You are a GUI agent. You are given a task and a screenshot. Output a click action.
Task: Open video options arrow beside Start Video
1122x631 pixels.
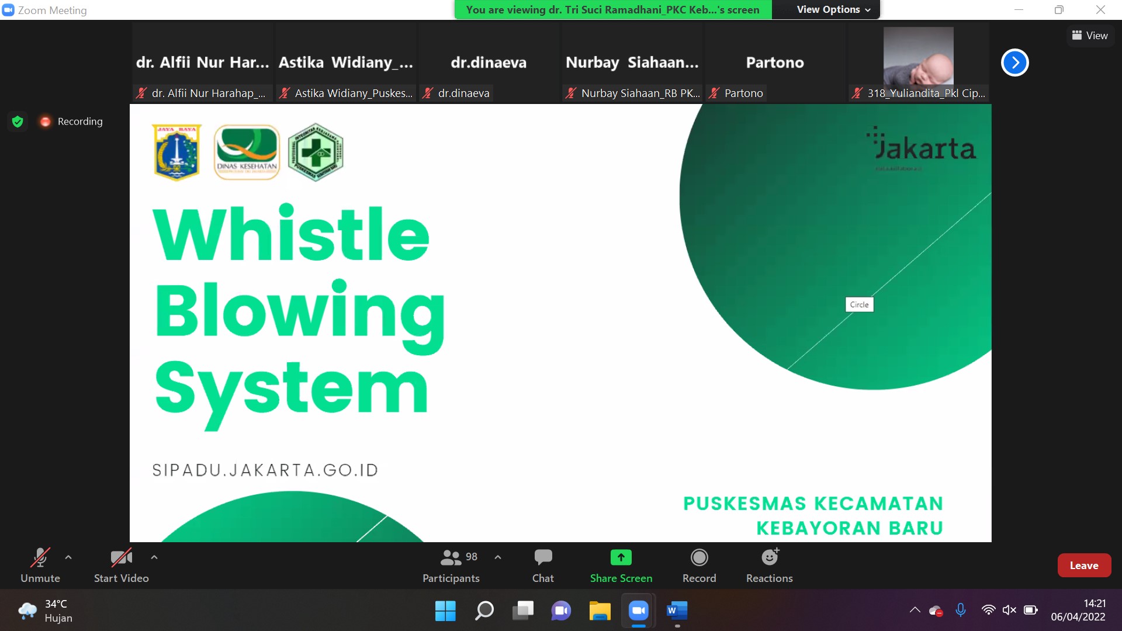point(154,557)
